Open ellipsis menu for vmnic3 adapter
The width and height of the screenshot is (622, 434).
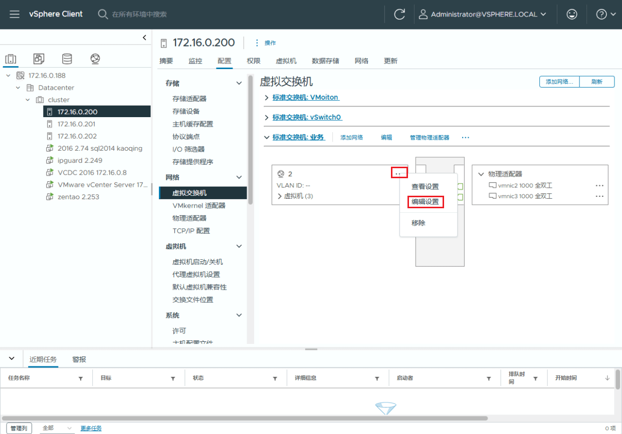pos(599,196)
